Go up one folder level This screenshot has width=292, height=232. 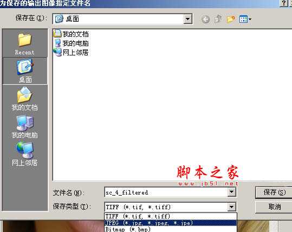[218, 19]
